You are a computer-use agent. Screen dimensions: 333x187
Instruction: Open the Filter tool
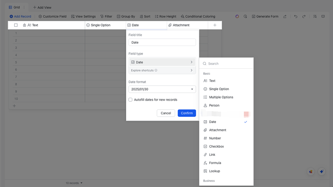(106, 17)
